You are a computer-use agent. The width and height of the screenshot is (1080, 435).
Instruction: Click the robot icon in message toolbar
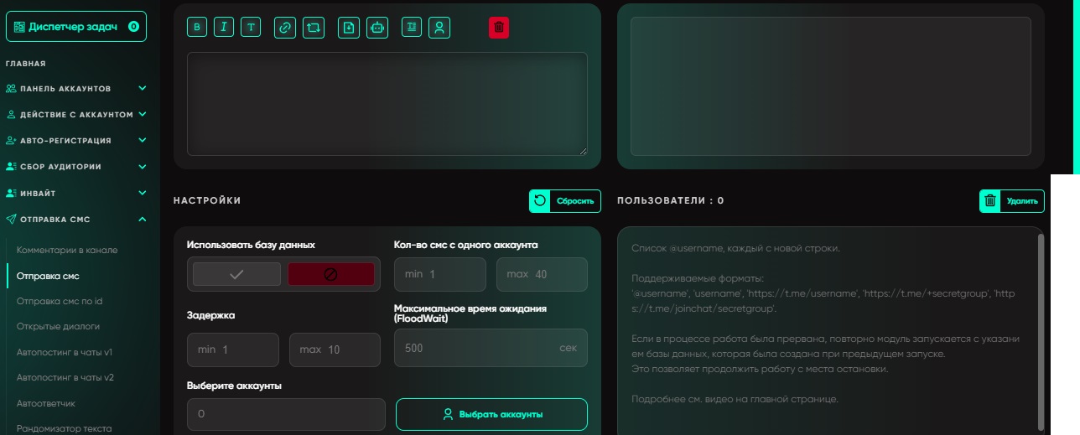(376, 28)
